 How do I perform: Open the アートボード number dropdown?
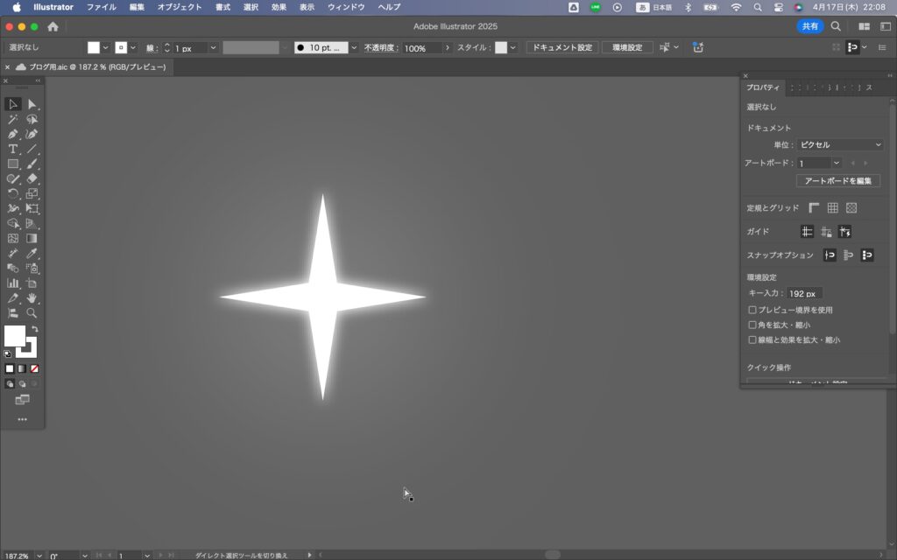(x=837, y=164)
